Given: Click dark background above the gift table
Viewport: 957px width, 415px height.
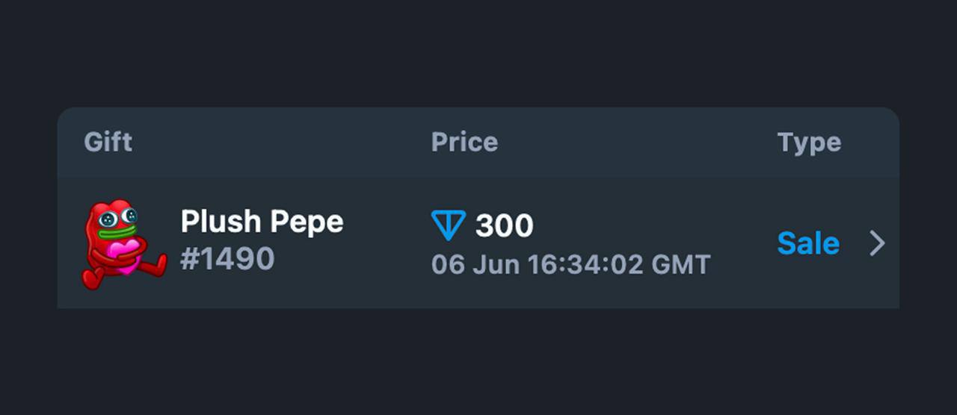Looking at the screenshot, I should click(x=478, y=52).
